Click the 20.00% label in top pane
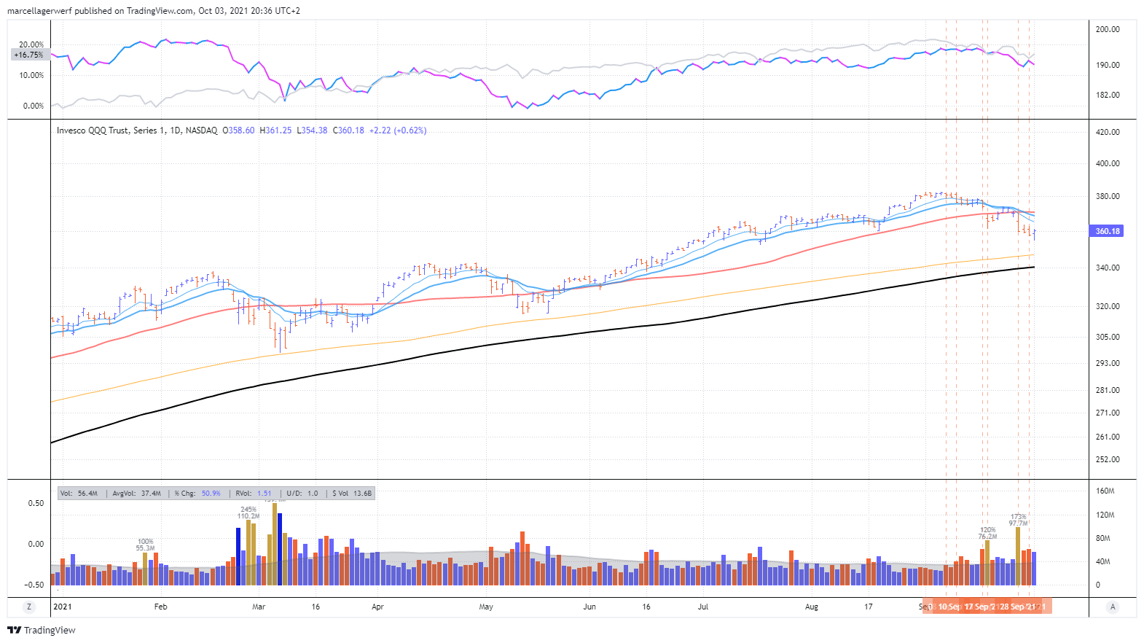Image resolution: width=1144 pixels, height=643 pixels. 31,44
